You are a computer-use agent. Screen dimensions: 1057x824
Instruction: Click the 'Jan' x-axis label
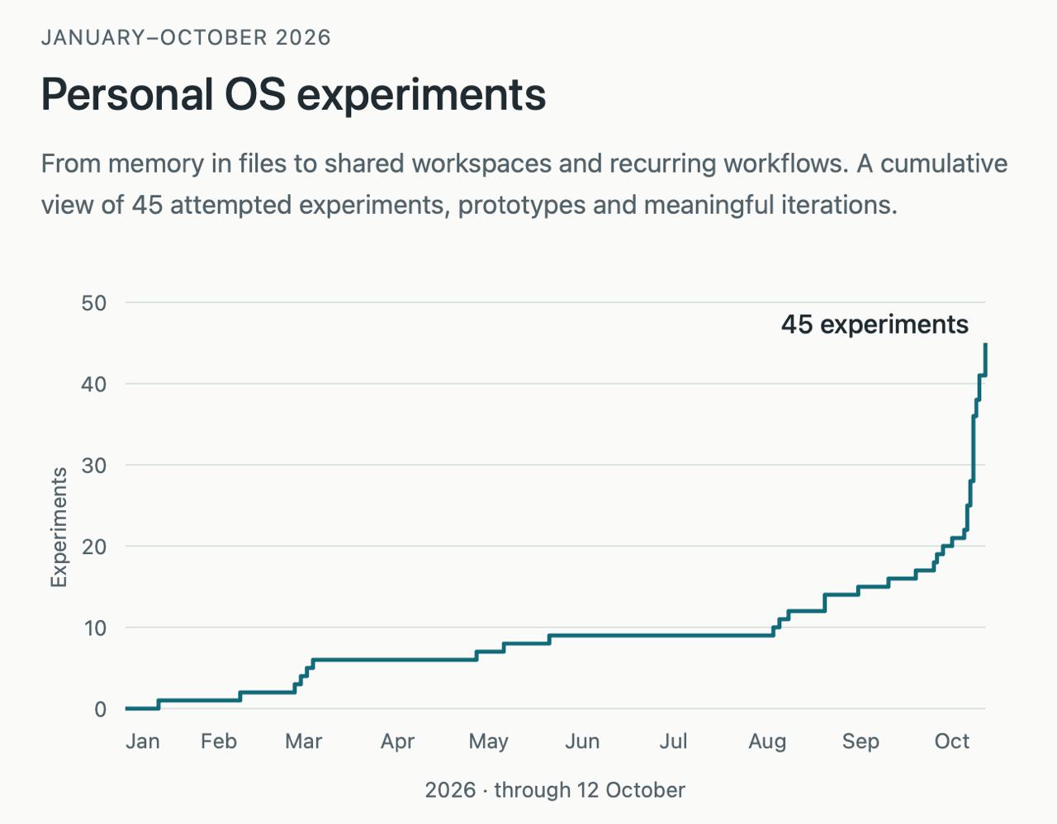[x=143, y=741]
